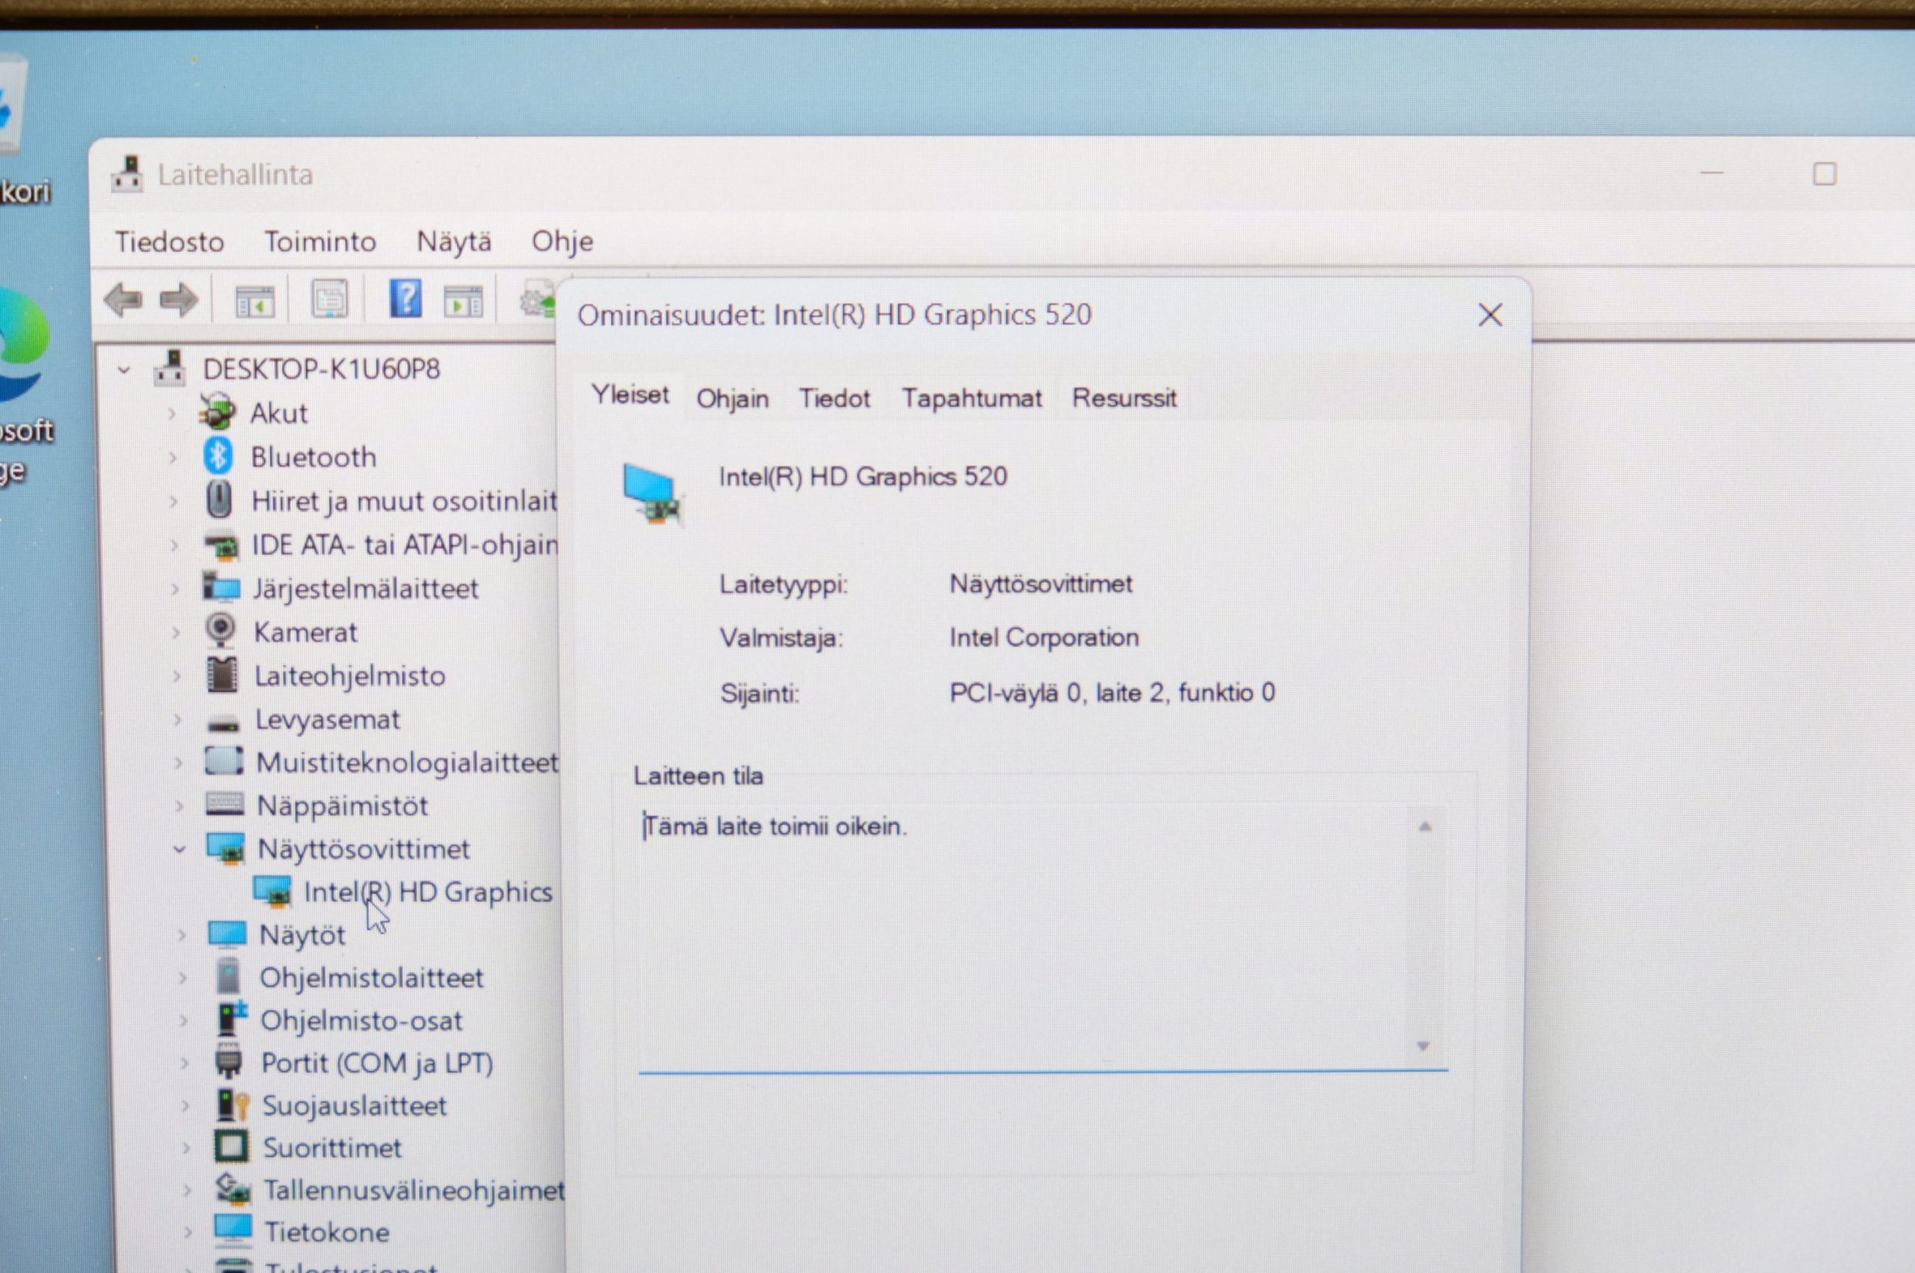
Task: Click the Tallennusvälineohjaimet icon
Action: [x=233, y=1189]
